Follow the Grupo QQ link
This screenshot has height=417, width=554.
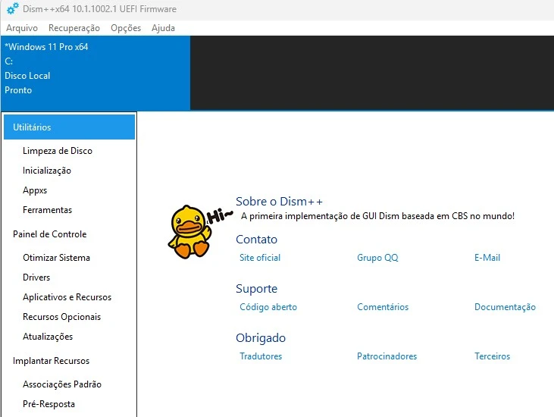(377, 258)
